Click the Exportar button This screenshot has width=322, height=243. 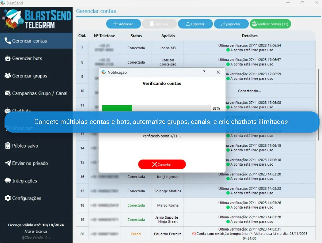(x=195, y=24)
